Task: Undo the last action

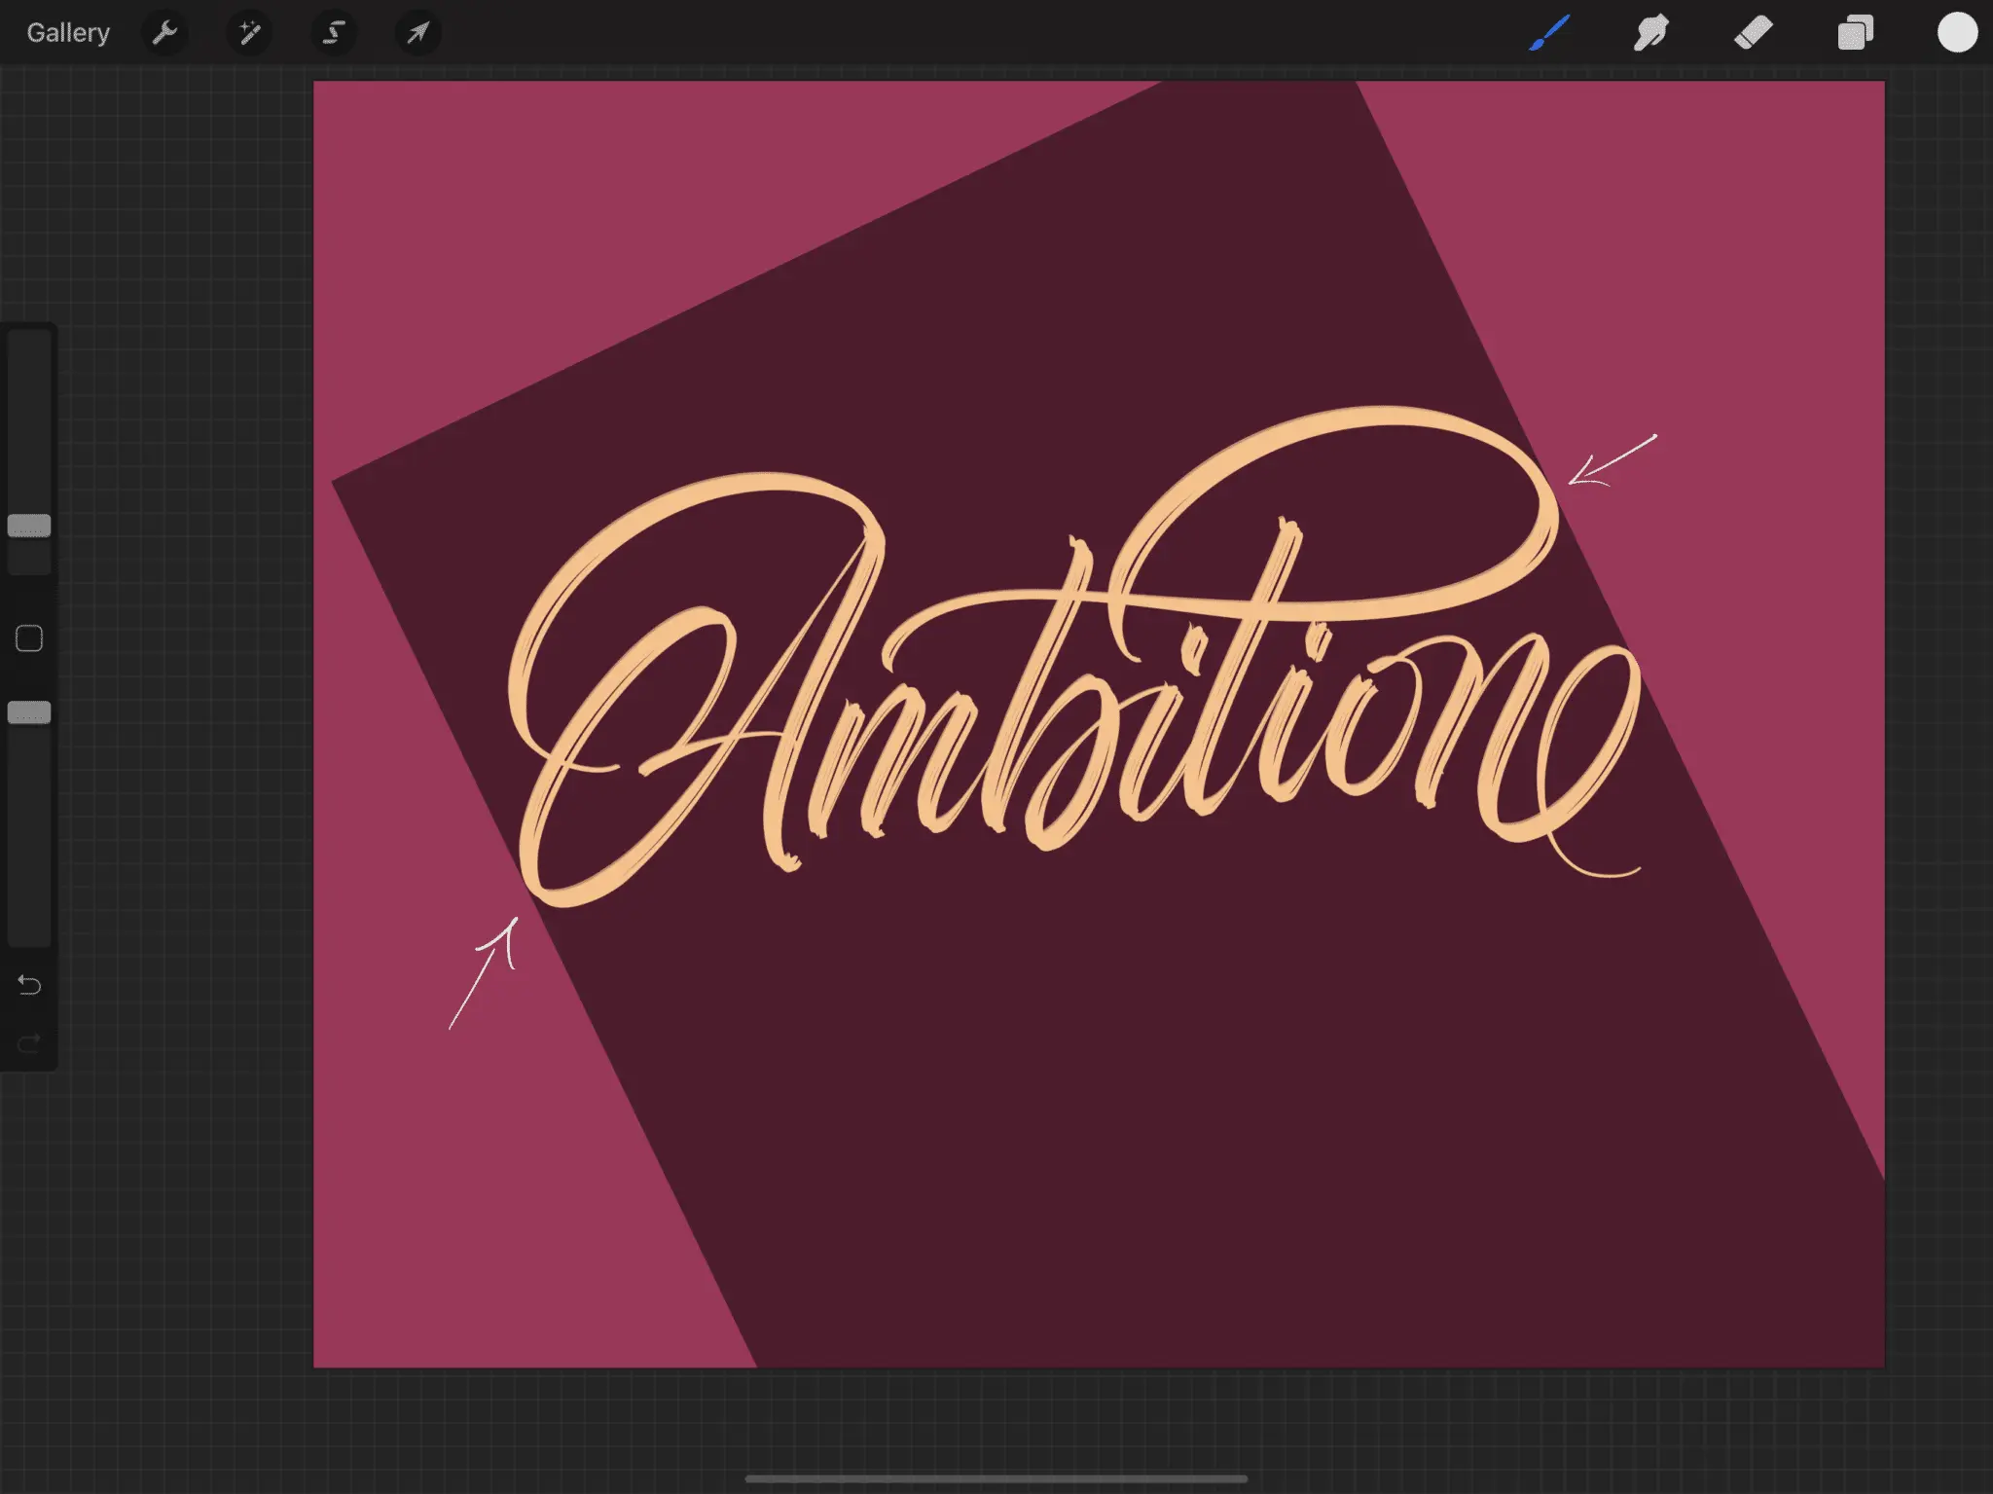Action: (x=29, y=985)
